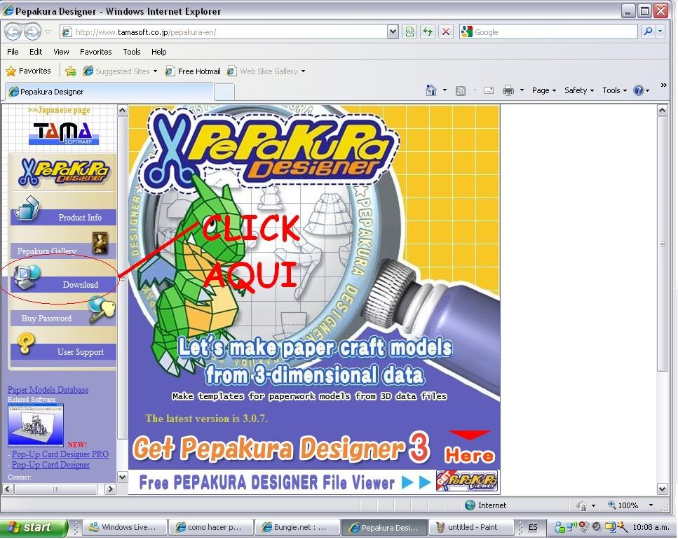Click the Pop-Up Card Designer PRO link
The image size is (678, 539).
(60, 454)
